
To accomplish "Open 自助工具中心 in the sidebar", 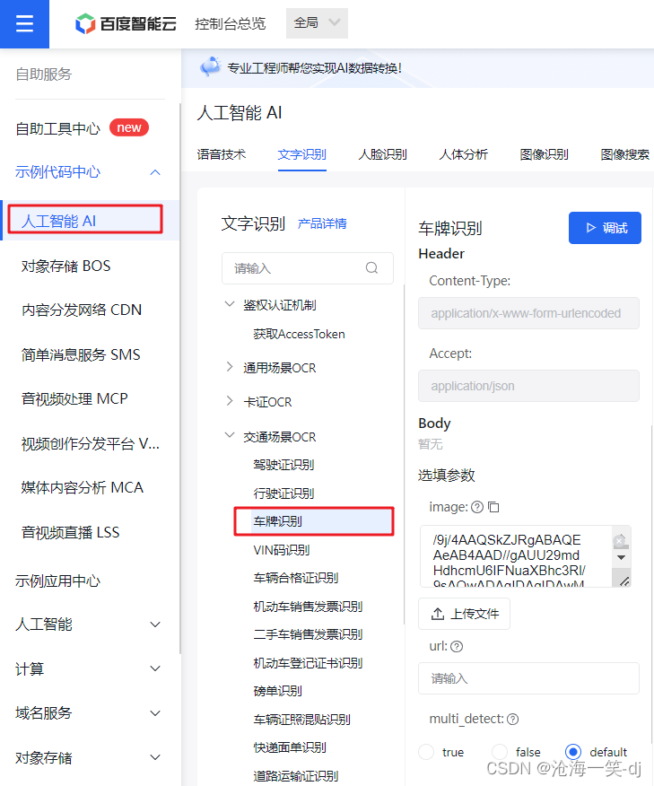I will pos(58,129).
